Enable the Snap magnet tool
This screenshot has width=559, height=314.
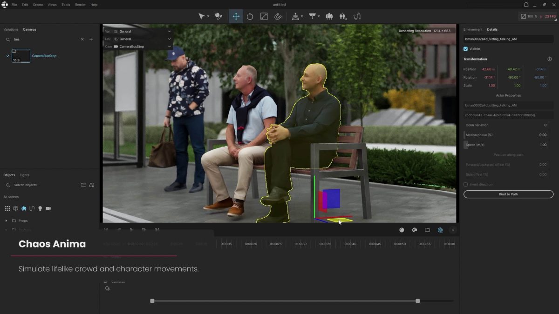[278, 16]
